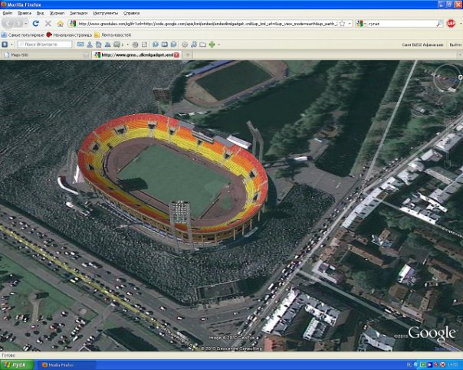The width and height of the screenshot is (463, 370).
Task: Click the search magnifier icon in search box
Action: point(439,24)
